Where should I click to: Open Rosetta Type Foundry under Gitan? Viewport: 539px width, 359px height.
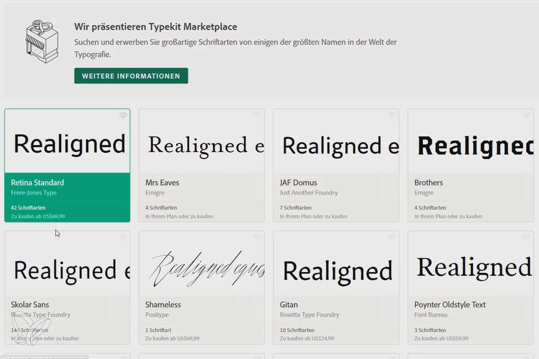coord(309,315)
